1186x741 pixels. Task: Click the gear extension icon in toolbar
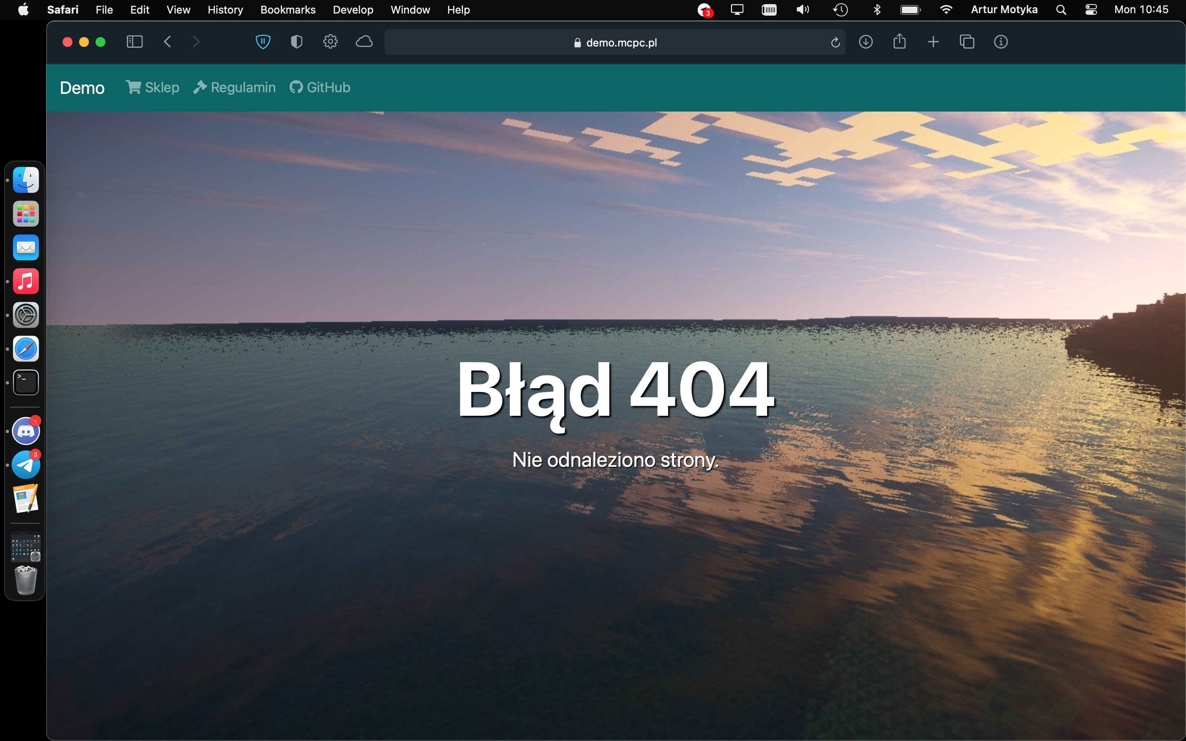(330, 42)
